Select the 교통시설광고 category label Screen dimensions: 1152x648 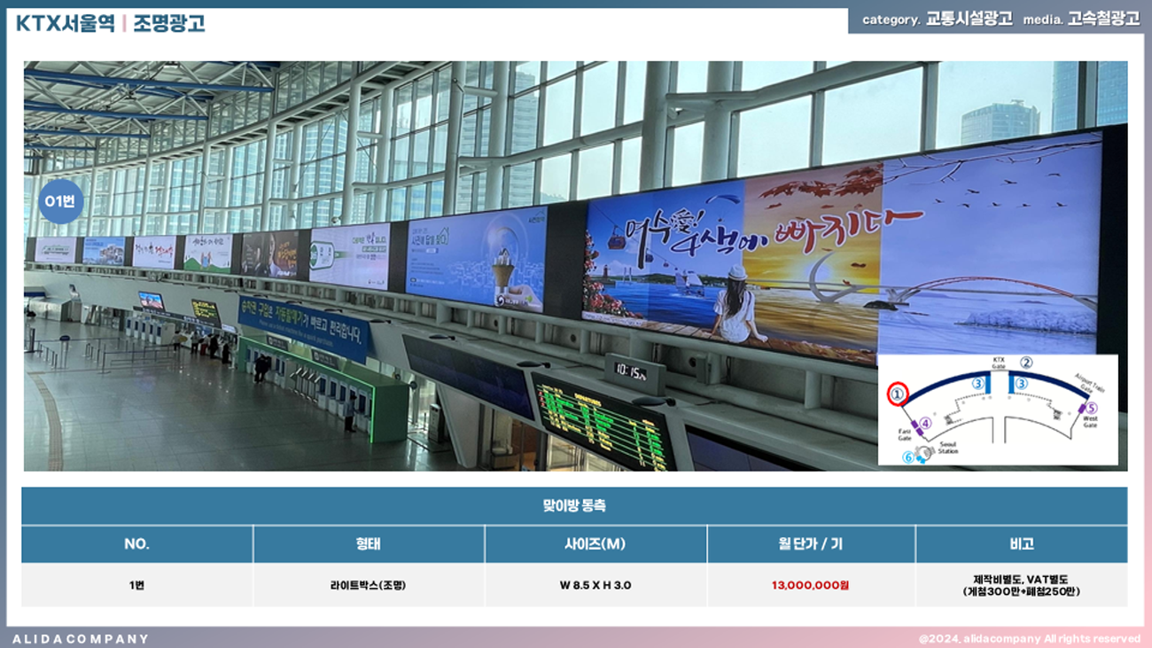(x=969, y=20)
